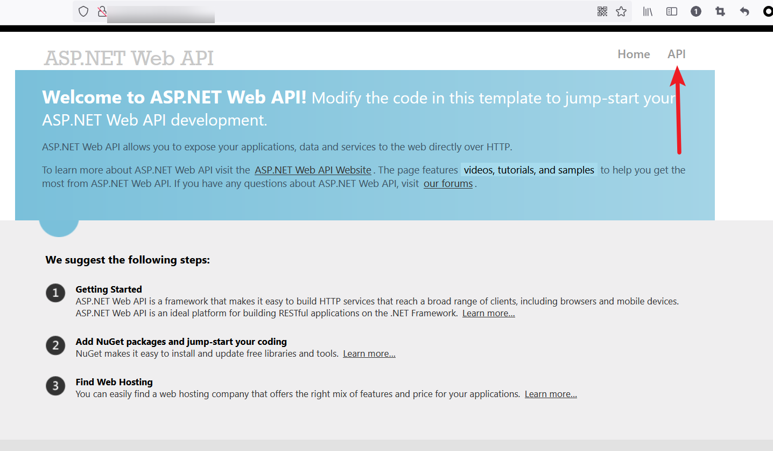Go to the Home navigation item
This screenshot has width=773, height=451.
[x=634, y=54]
